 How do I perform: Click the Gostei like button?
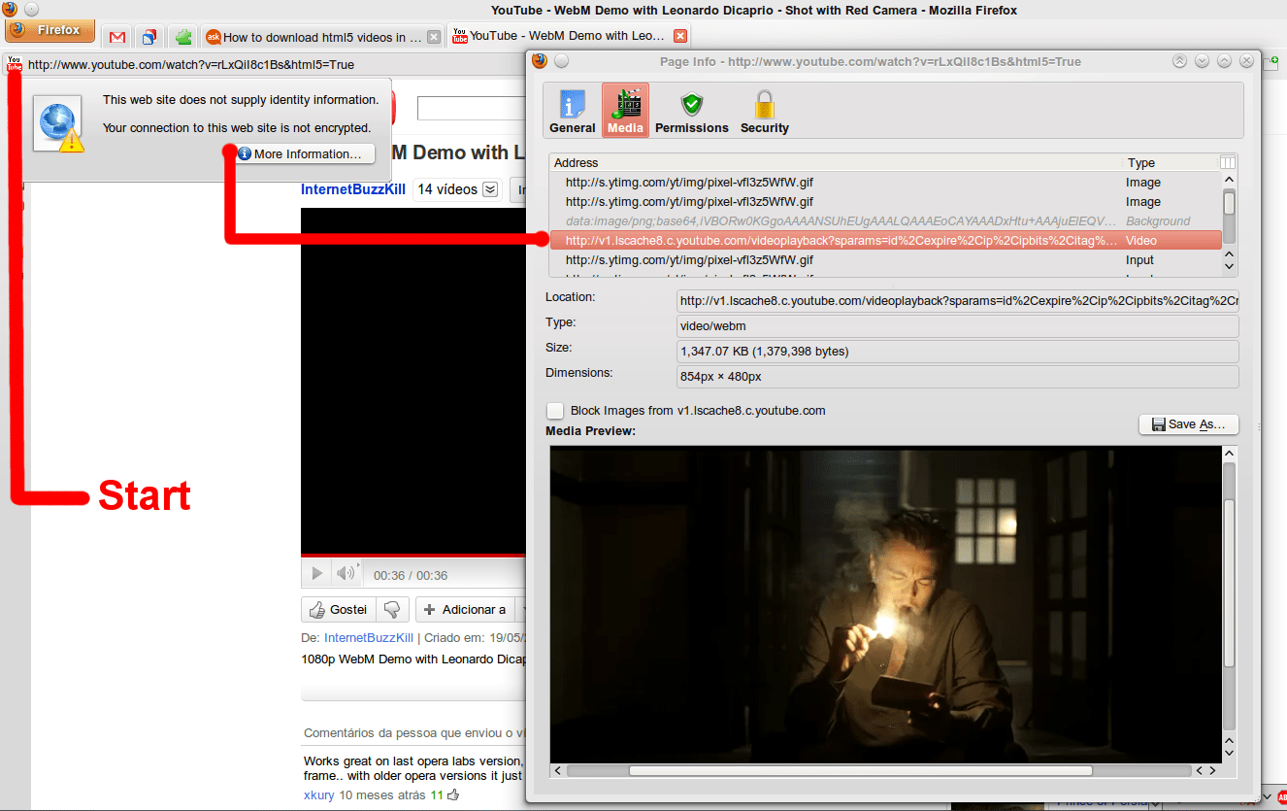tap(340, 610)
